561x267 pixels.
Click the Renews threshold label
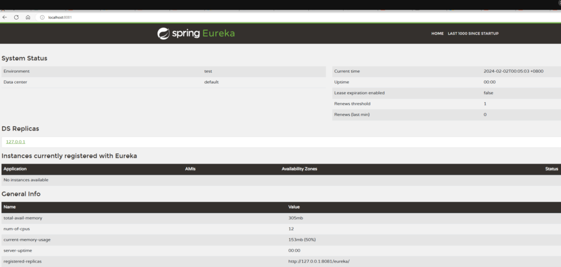352,103
